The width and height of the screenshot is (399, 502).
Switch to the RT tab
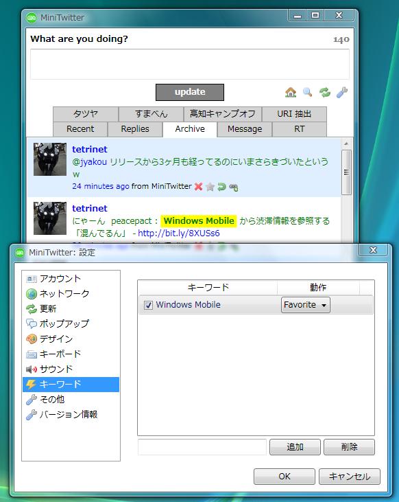(300, 129)
